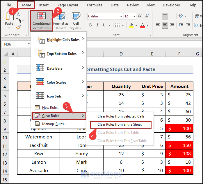Screen dimensions: 203x184
Task: Select row 12 header
Action: click(x=5, y=154)
